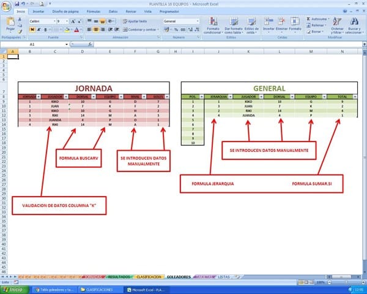This screenshot has height=294, width=367.
Task: Apply percent style format
Action: click(176, 29)
